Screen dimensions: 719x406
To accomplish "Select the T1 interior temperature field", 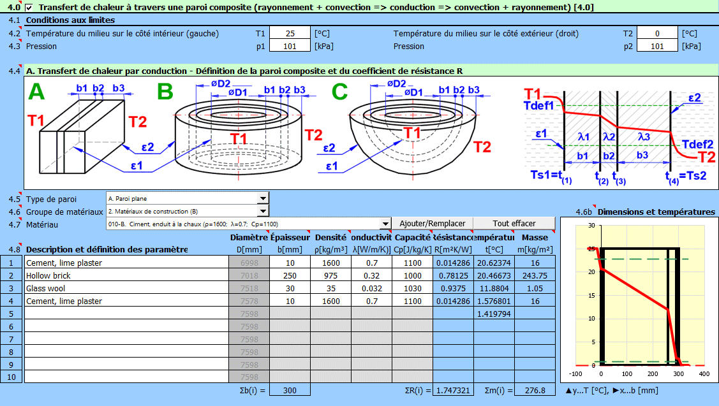I will [x=290, y=34].
